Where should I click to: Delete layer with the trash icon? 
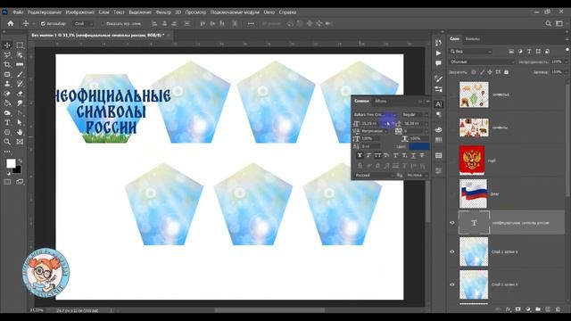[x=558, y=309]
